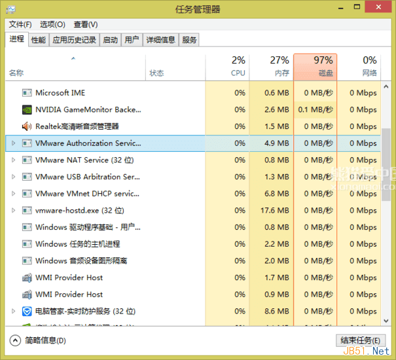Click the Task Manager title bar icon
The width and height of the screenshot is (396, 360).
[11, 10]
